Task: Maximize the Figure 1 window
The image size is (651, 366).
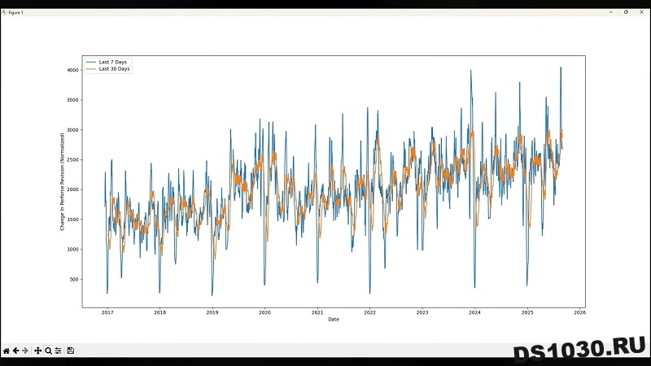Action: [626, 12]
